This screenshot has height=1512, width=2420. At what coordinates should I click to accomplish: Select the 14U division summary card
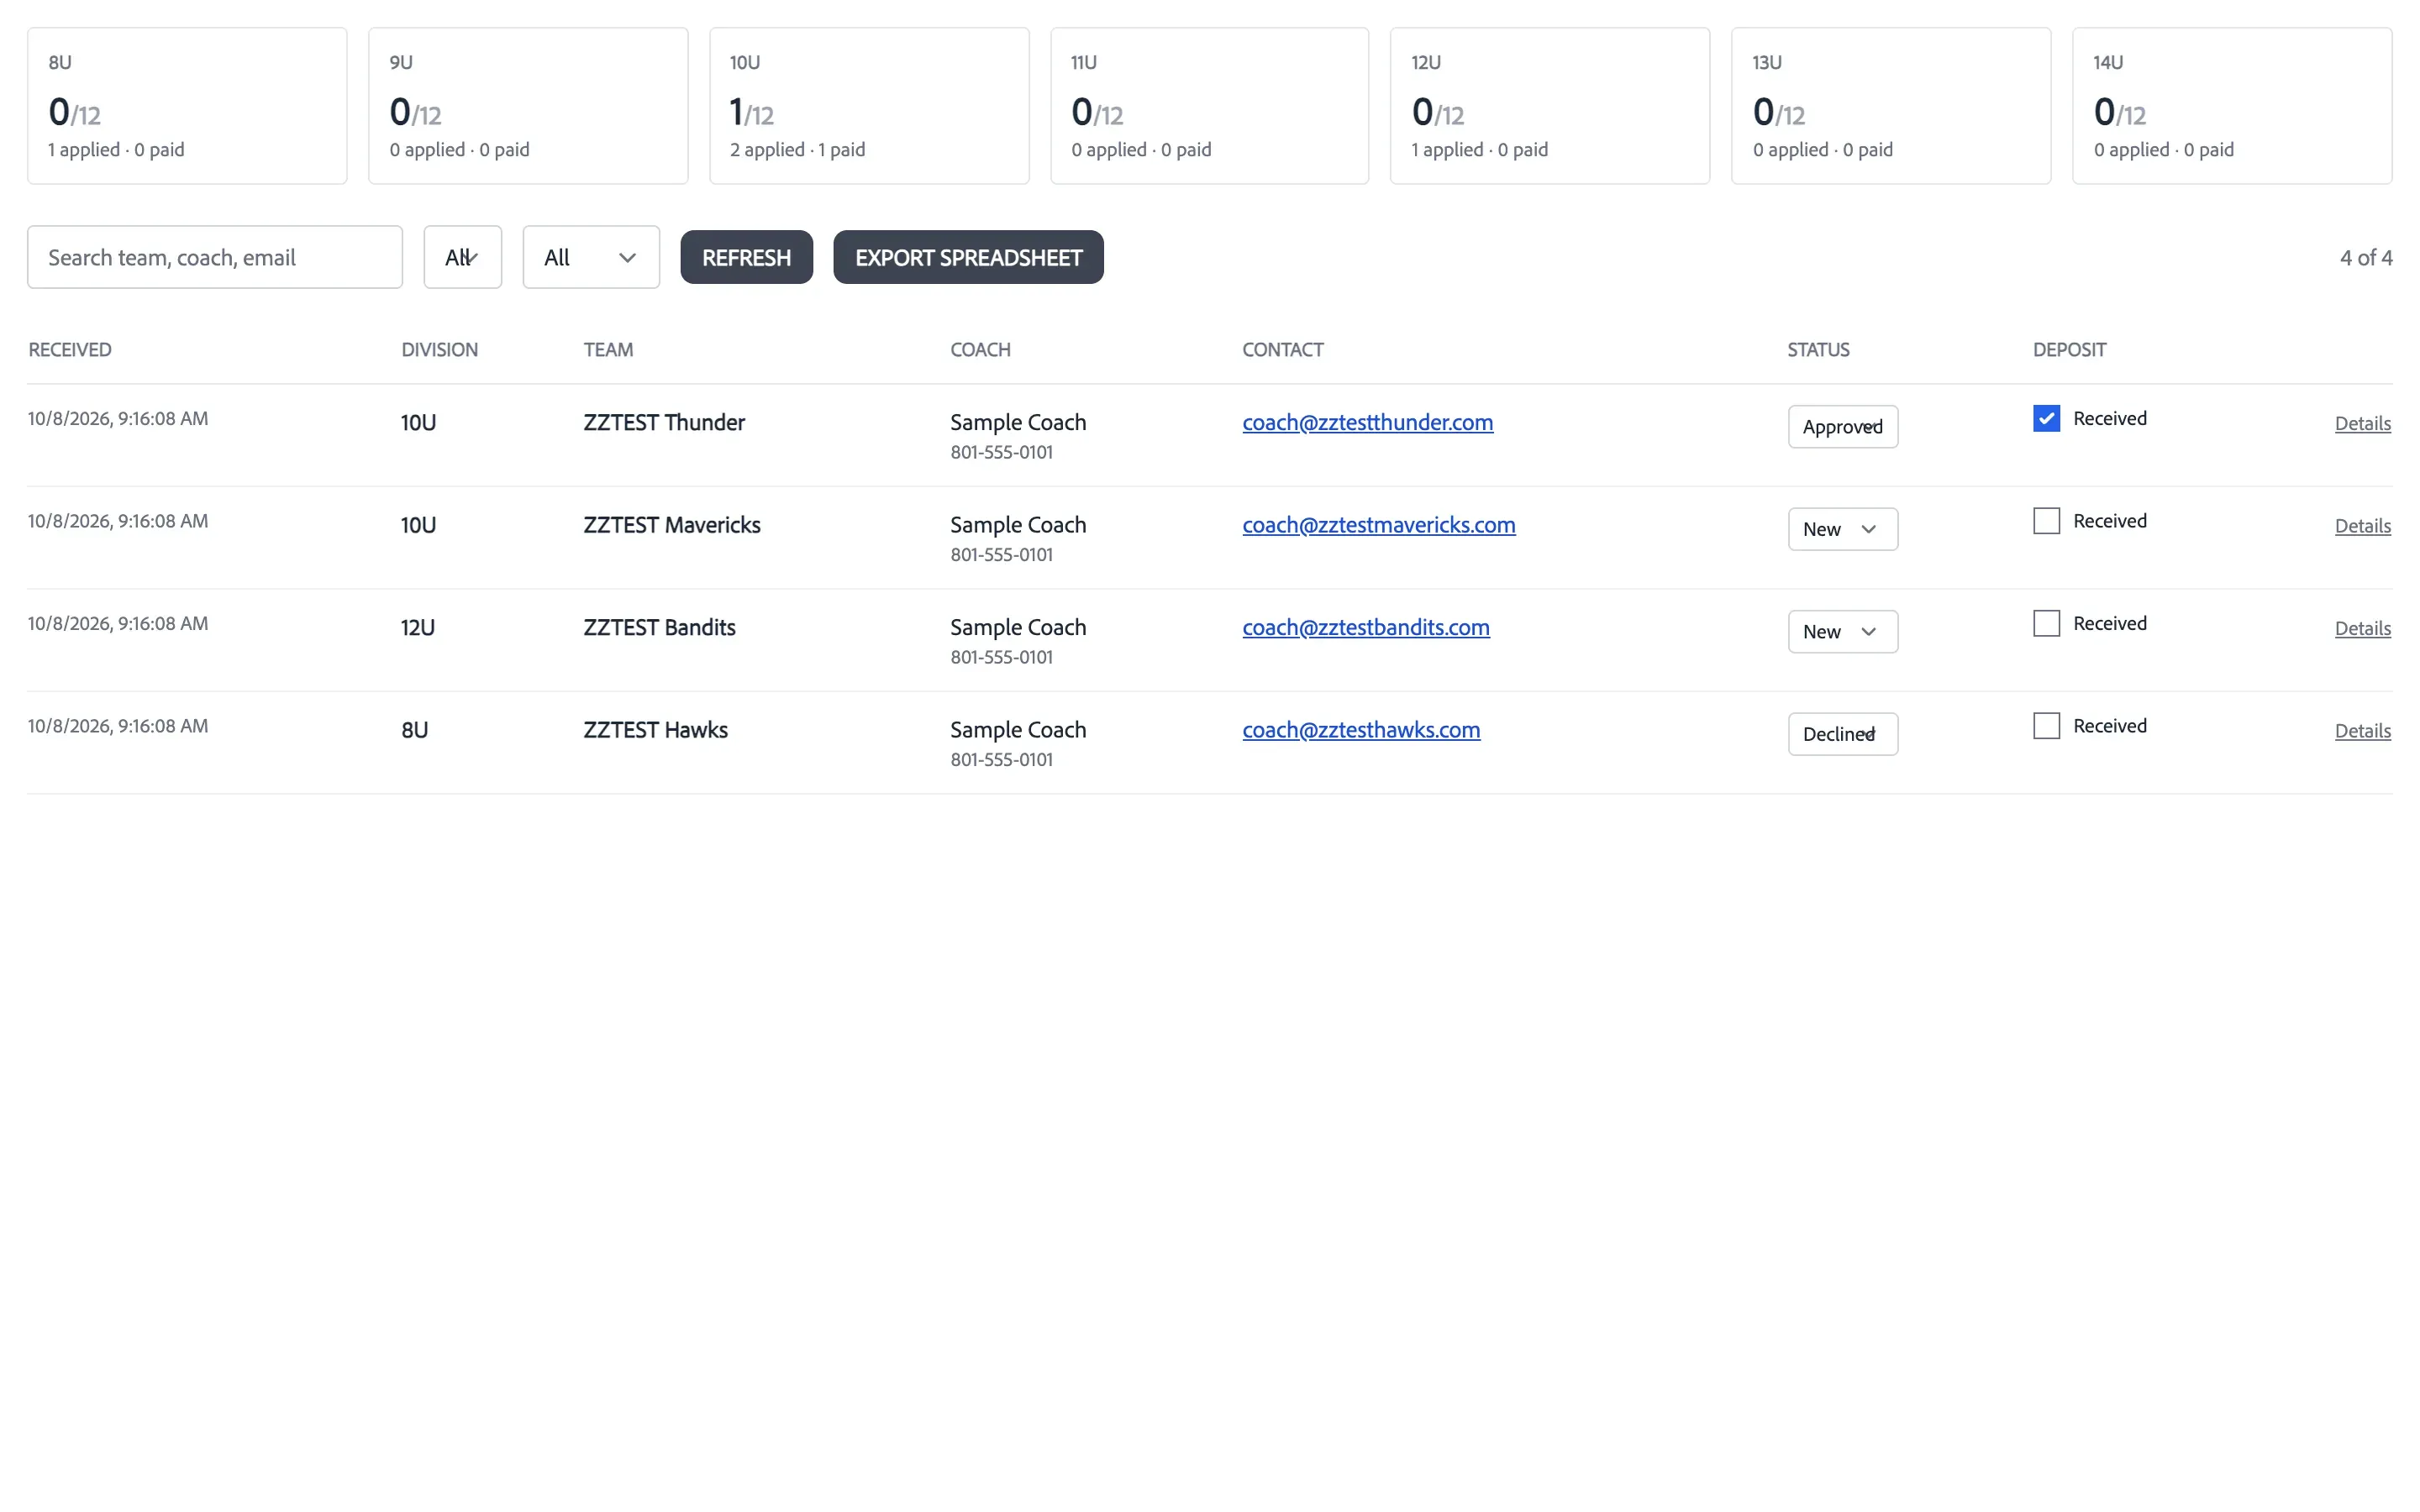2232,106
